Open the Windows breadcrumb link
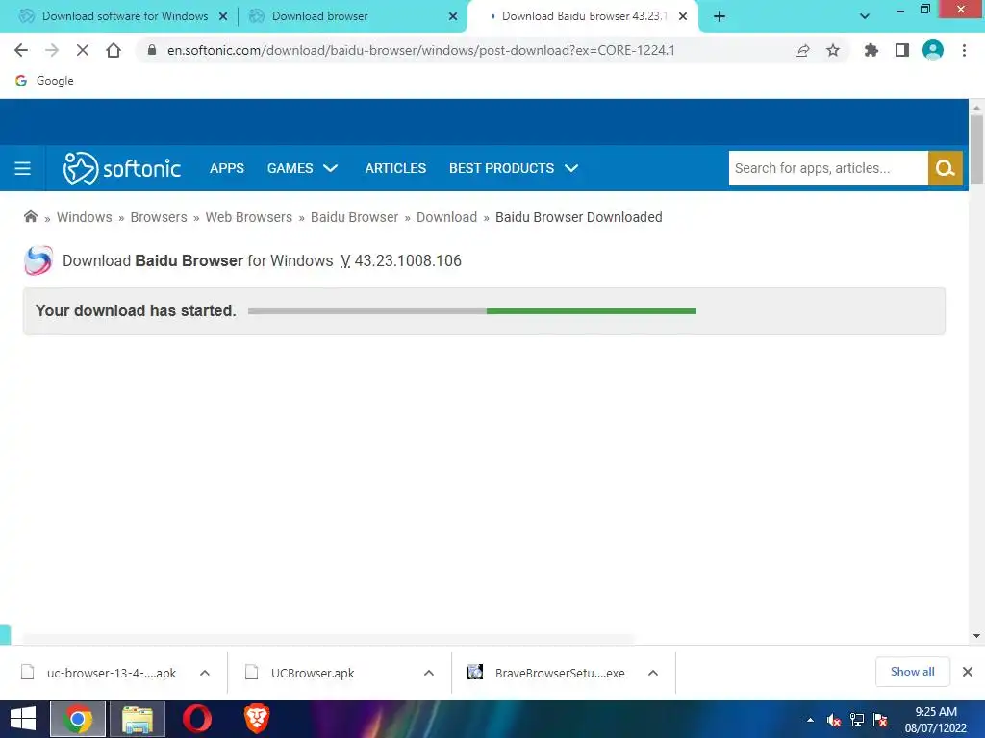Image resolution: width=985 pixels, height=738 pixels. coord(85,217)
